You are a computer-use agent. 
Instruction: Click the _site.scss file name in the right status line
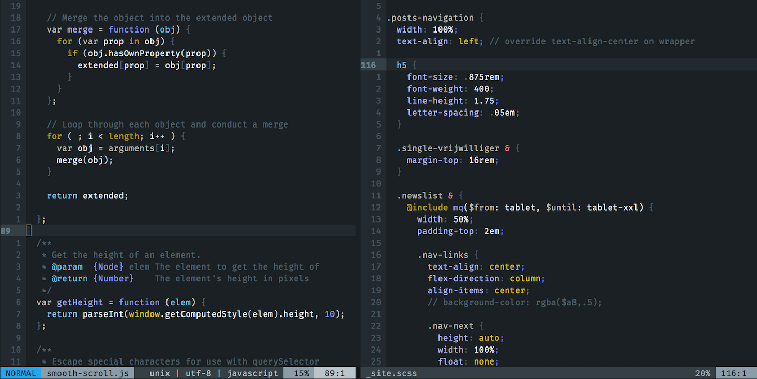pos(391,373)
